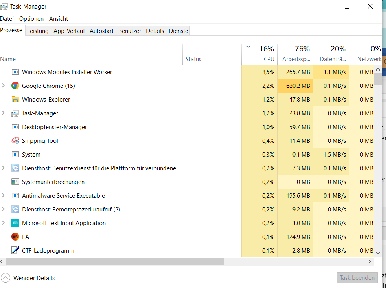
Task: Select the Desktopfenster-Manager process name
Action: 54,127
